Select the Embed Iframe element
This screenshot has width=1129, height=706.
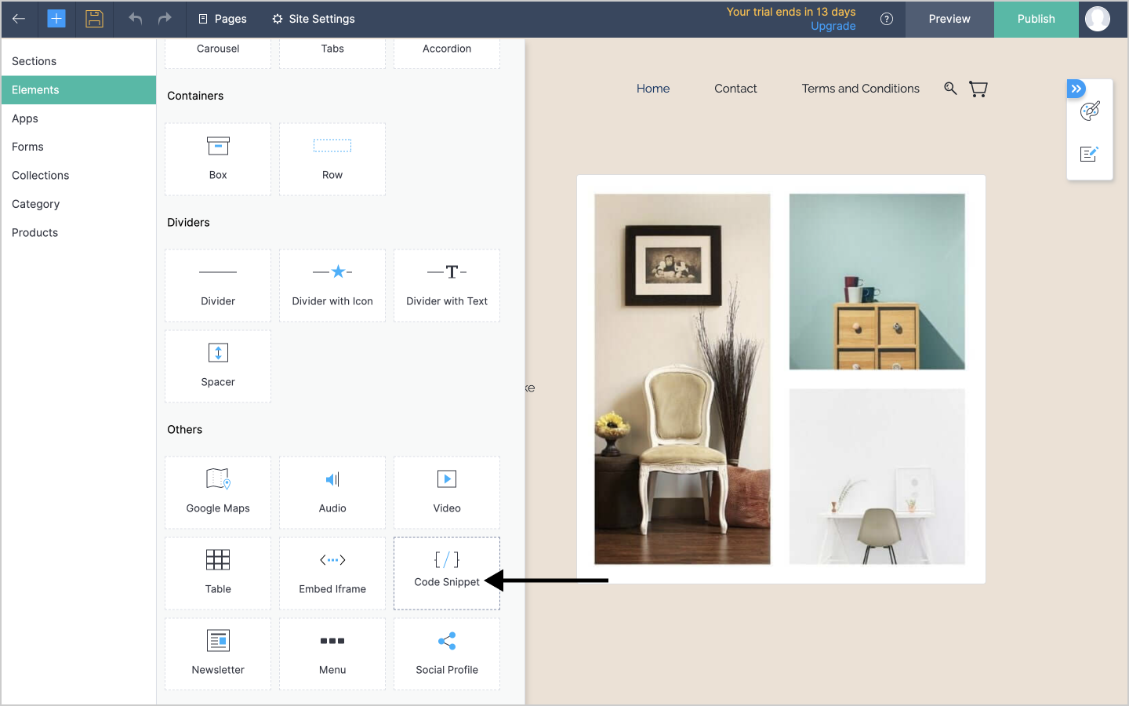tap(332, 573)
